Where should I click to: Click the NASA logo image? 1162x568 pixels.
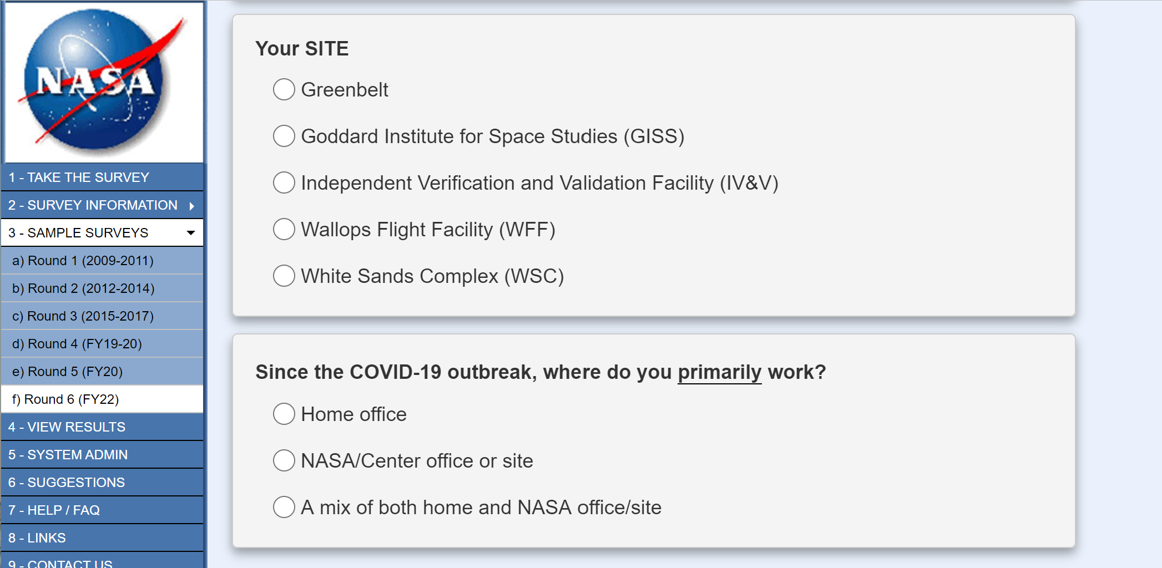click(103, 82)
